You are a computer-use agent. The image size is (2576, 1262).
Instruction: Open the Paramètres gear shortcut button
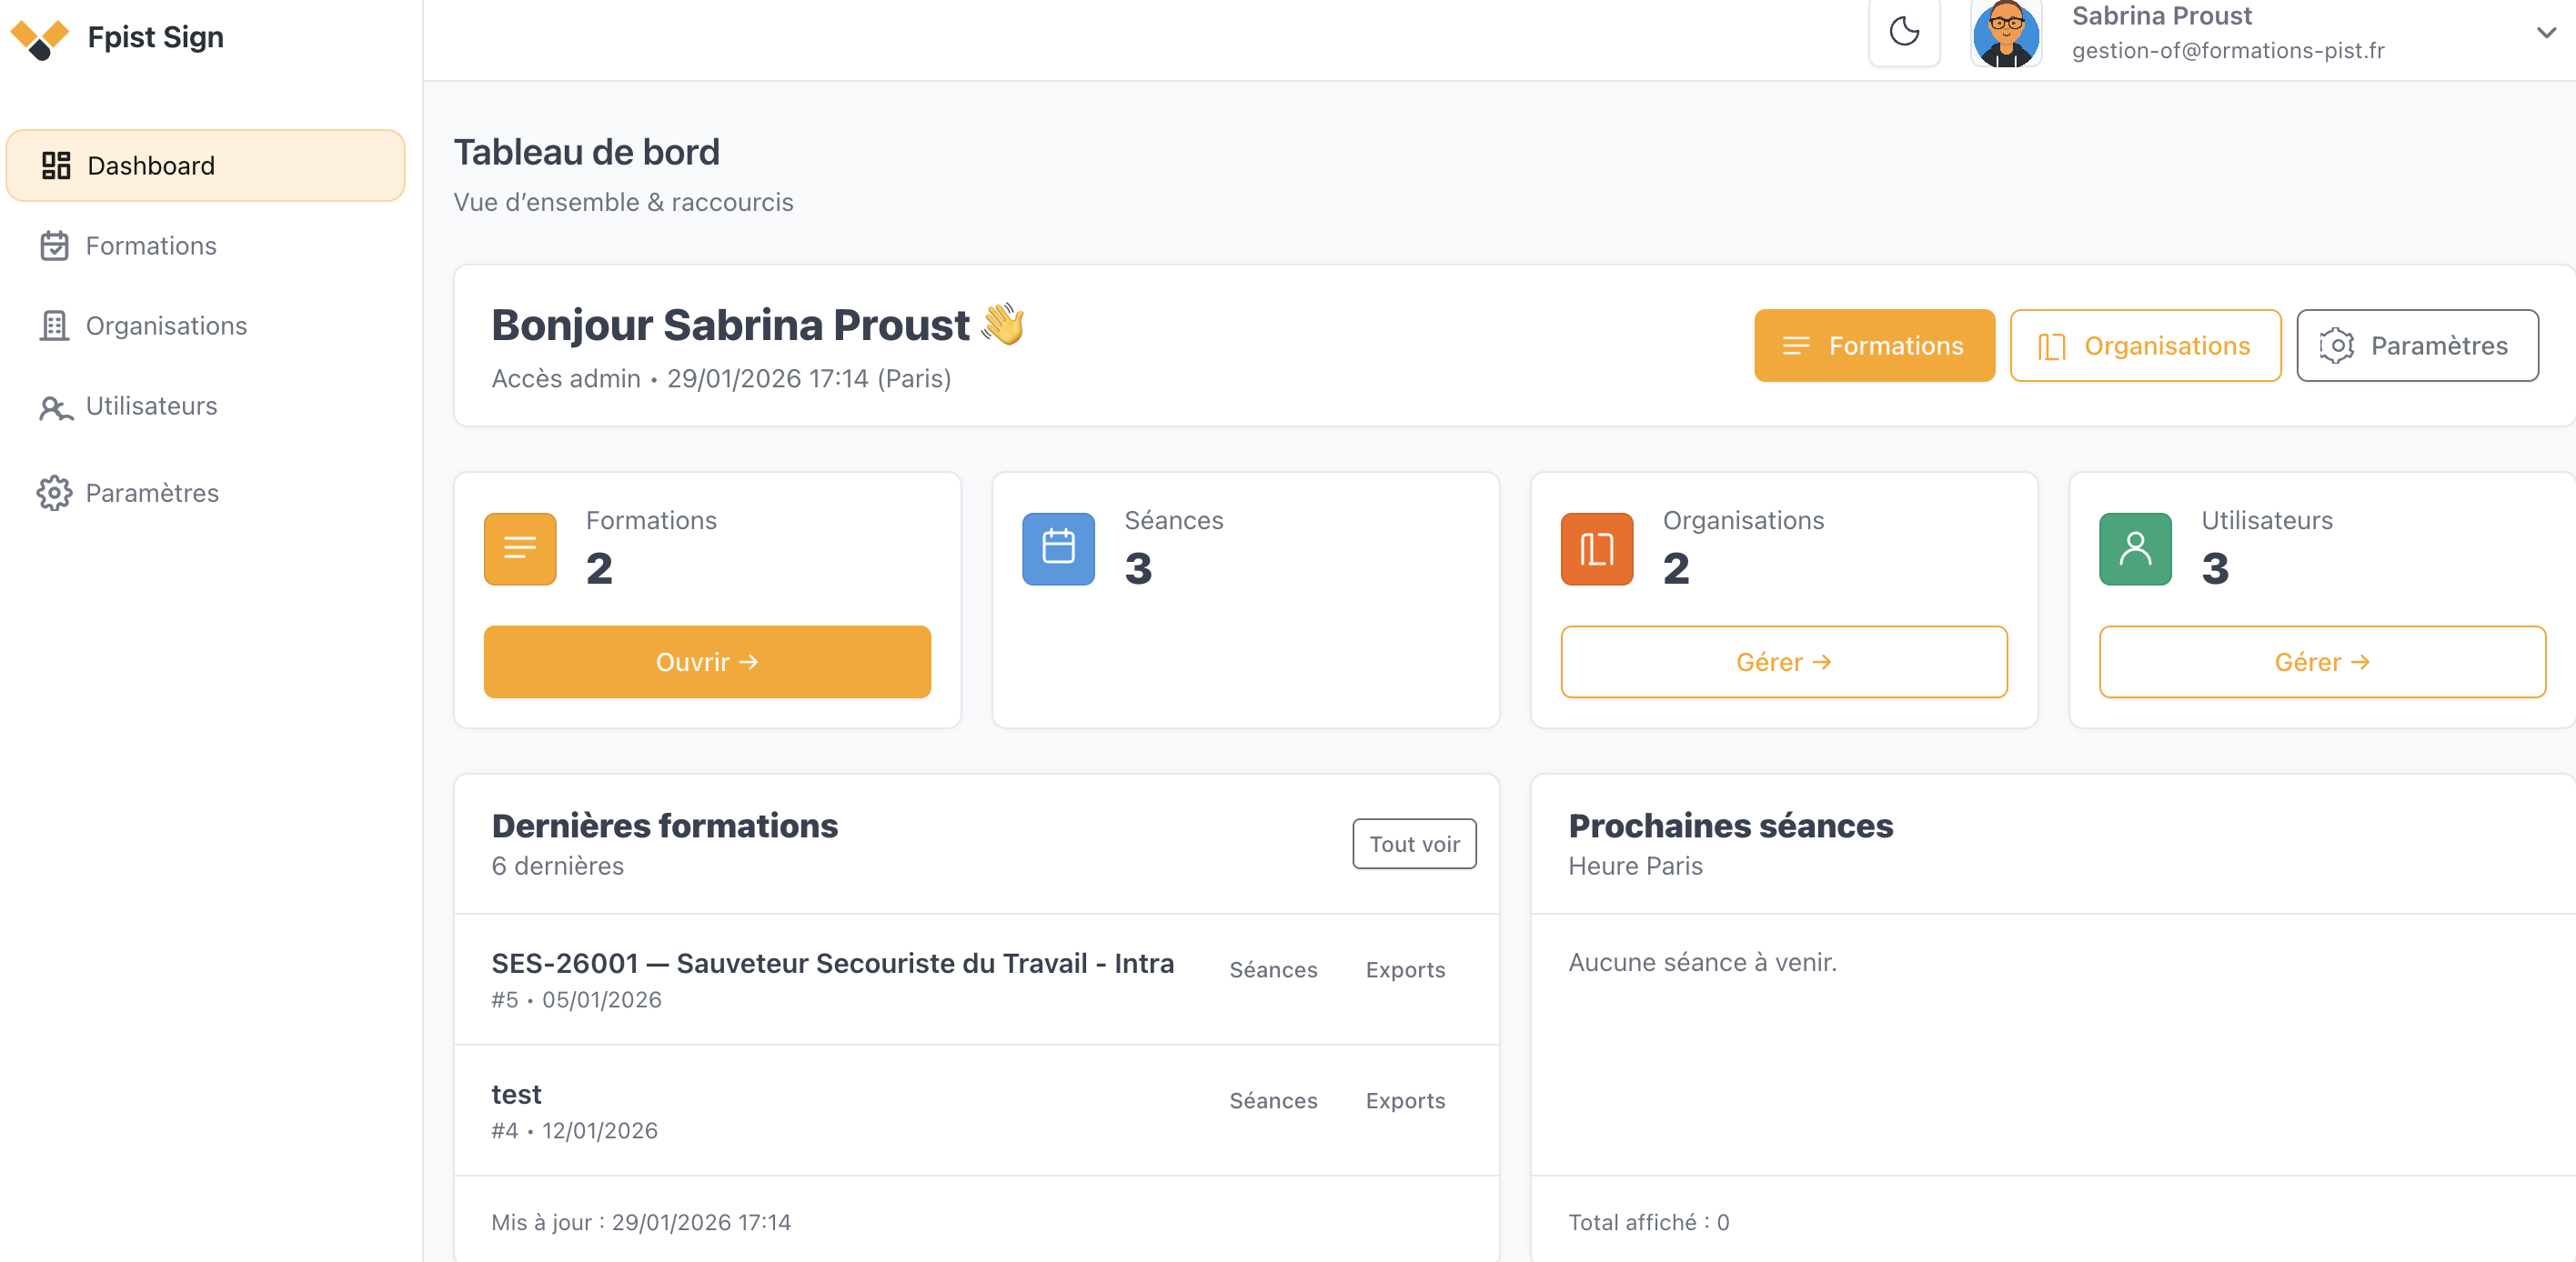point(2416,346)
